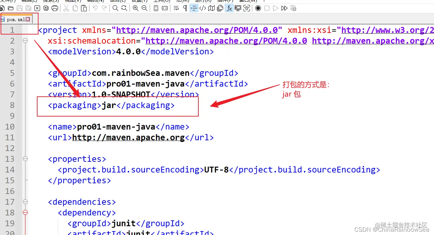The height and width of the screenshot is (235, 434).
Task: Click line number 13 in the margin
Action: click(x=10, y=159)
